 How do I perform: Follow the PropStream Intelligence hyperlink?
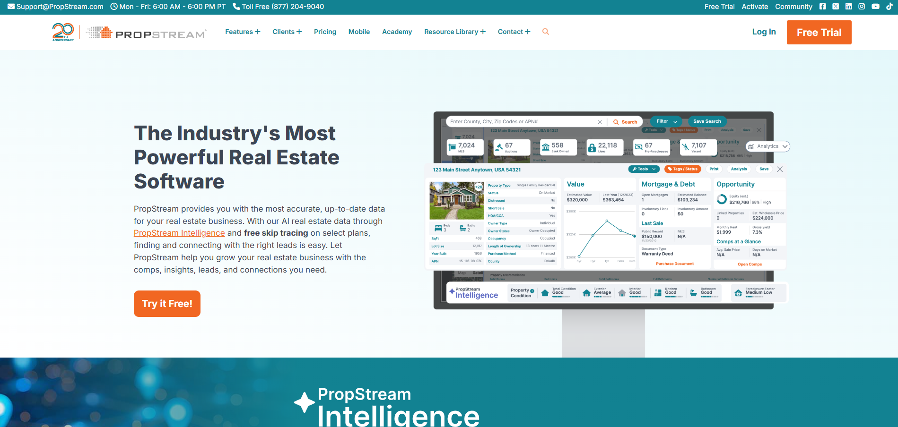click(x=179, y=233)
